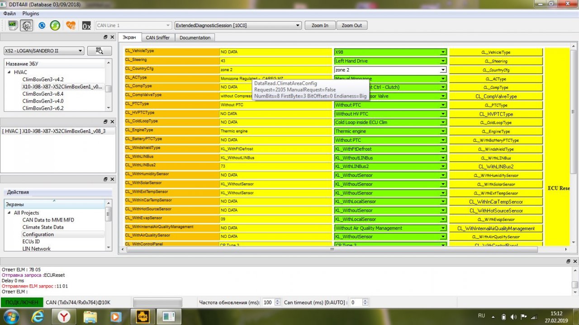This screenshot has height=325, width=579.
Task: Click the green circular refresh icon
Action: [55, 25]
